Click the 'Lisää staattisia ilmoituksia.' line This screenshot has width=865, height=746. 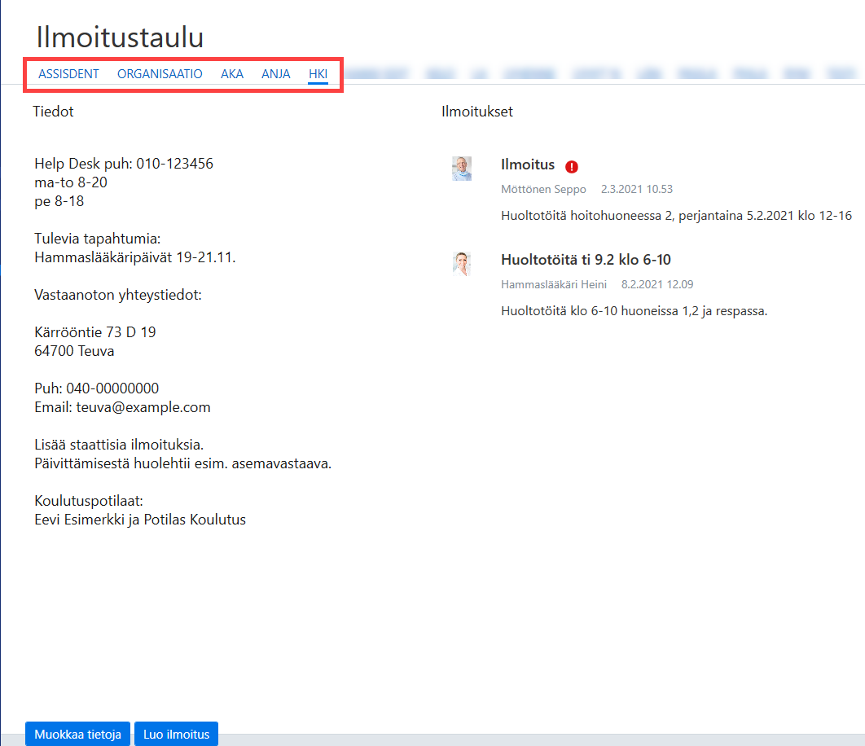coord(119,445)
